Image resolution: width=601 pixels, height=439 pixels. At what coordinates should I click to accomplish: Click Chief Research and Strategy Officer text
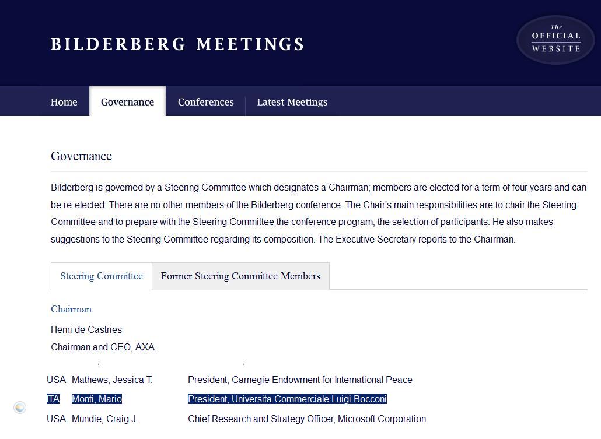click(x=261, y=419)
